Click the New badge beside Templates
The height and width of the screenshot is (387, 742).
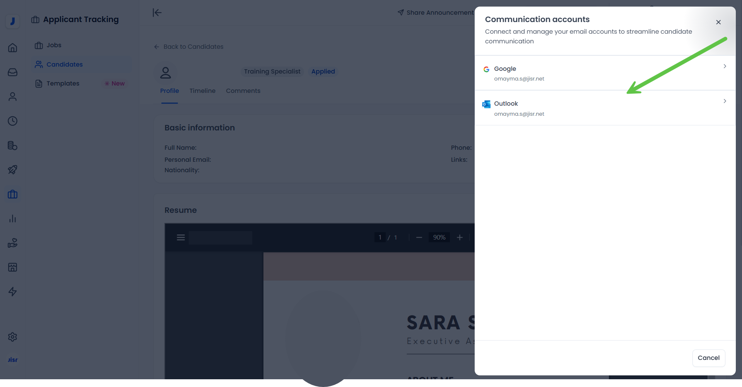115,84
